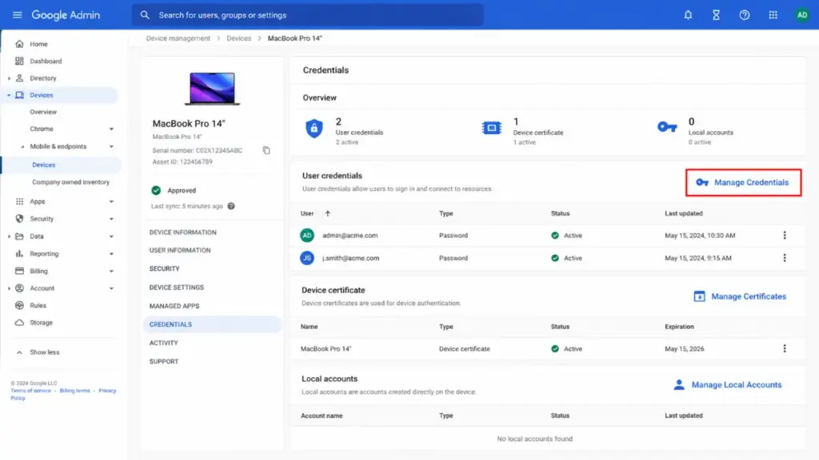Click the Storage cloud icon

point(19,323)
